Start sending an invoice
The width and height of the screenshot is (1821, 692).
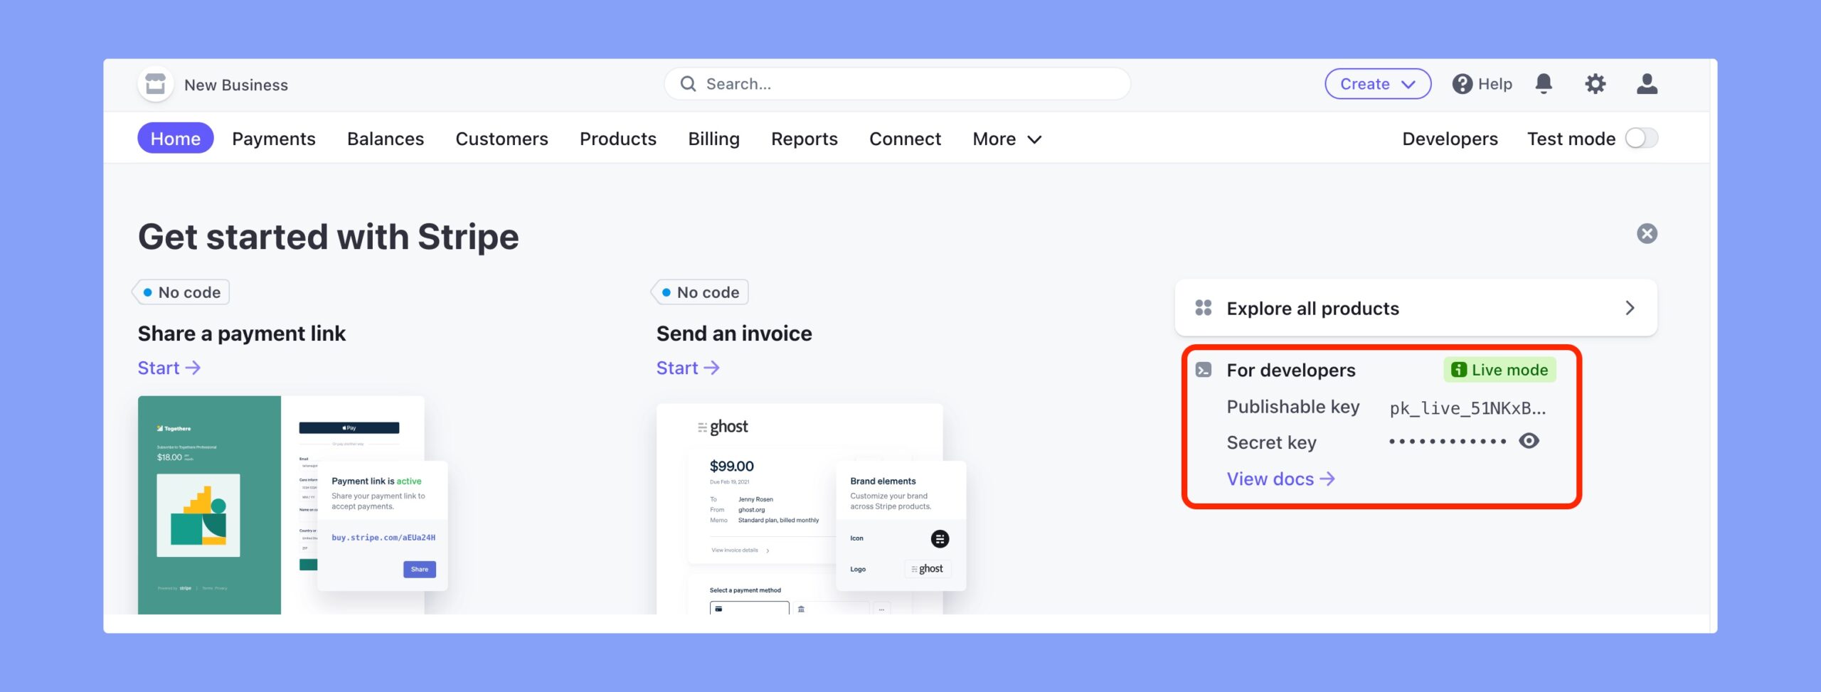tap(688, 368)
